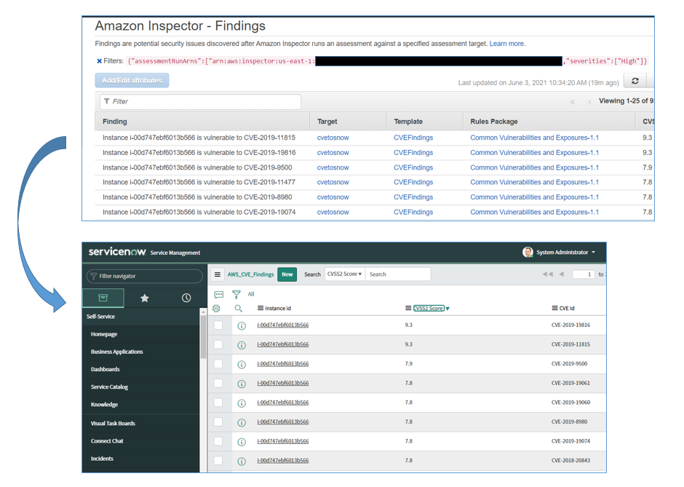
Task: Toggle CVSS2 Score sort arrow
Action: 448,309
